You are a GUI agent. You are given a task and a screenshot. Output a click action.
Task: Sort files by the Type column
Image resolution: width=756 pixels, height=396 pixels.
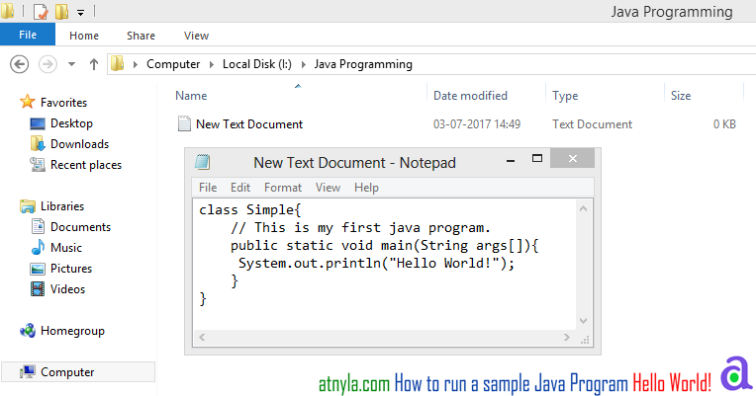pos(565,96)
